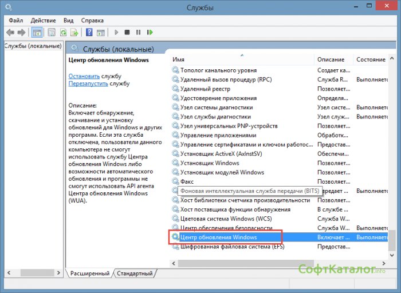Open Help with the blue question icon

89,33
